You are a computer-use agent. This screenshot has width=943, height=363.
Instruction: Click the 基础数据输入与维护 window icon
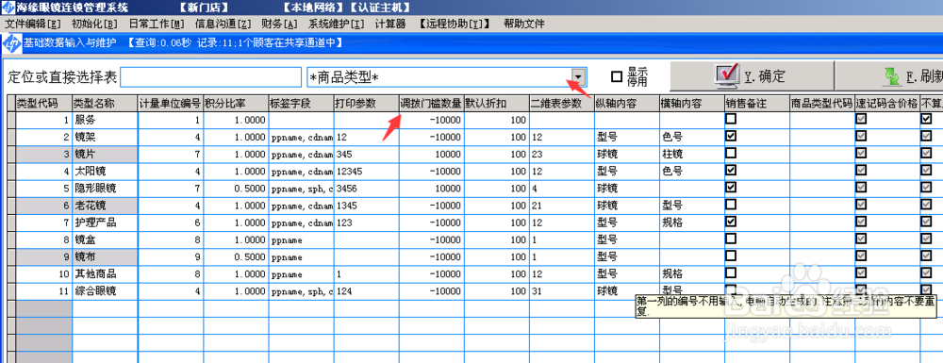click(x=11, y=42)
